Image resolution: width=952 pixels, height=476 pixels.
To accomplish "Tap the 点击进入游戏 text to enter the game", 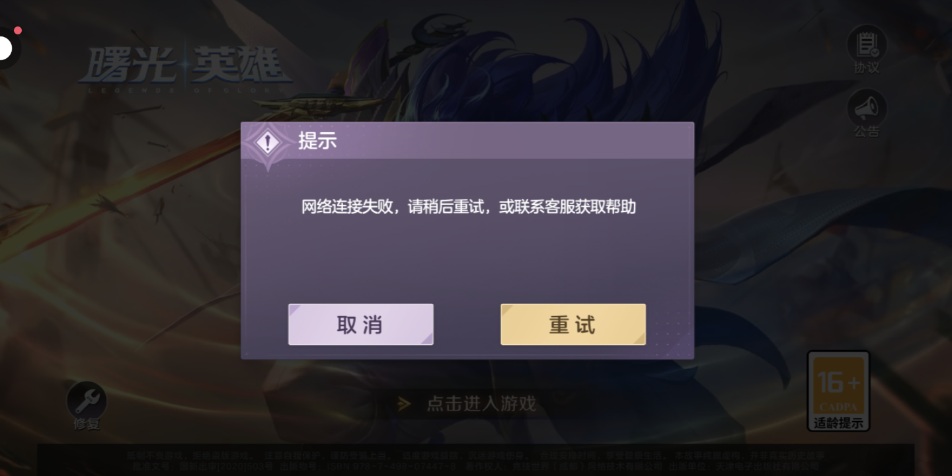I will coord(481,403).
